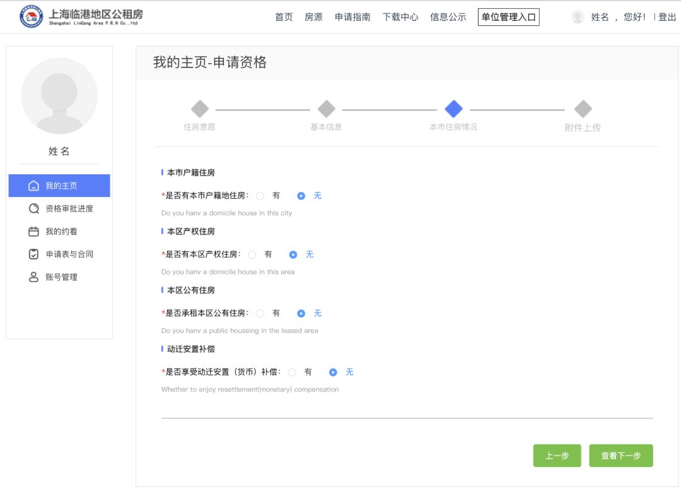Click the calendar icon for 我的约看

click(x=34, y=232)
